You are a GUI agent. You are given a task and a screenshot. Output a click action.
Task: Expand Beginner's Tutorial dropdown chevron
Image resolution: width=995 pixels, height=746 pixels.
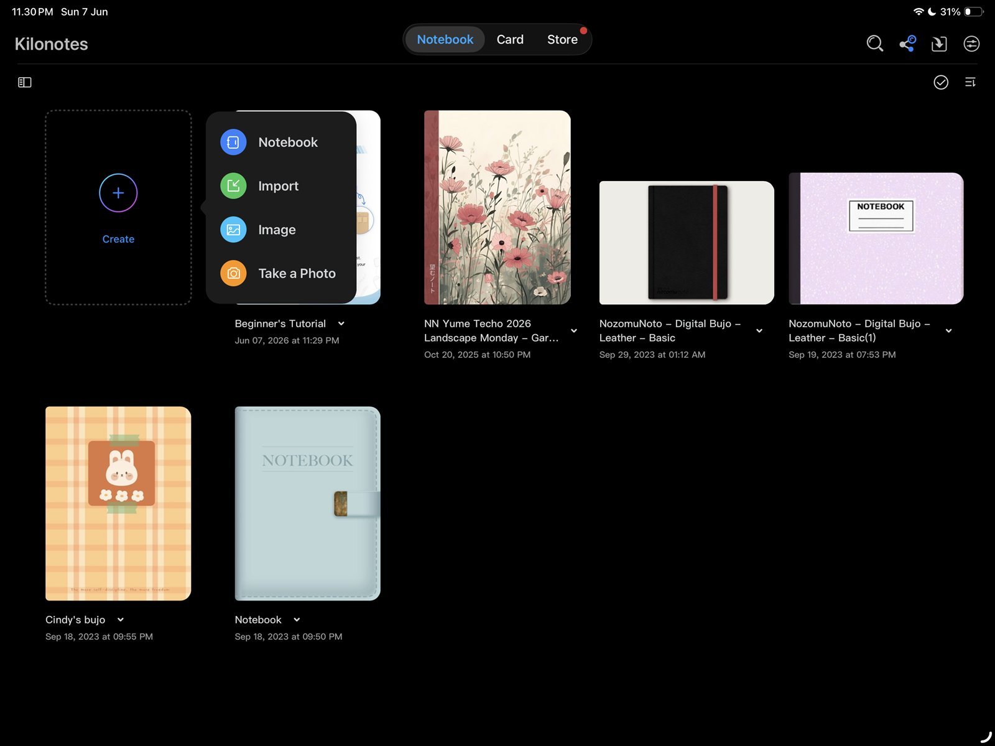341,324
